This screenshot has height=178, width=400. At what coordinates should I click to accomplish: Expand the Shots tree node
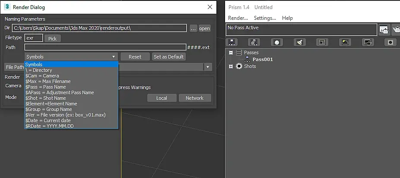(x=231, y=66)
